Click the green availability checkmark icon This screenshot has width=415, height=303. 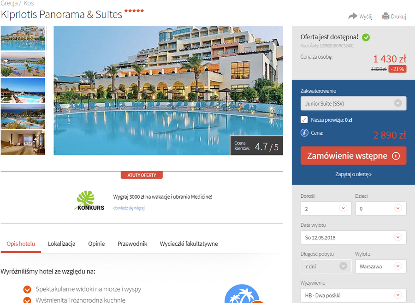click(366, 37)
